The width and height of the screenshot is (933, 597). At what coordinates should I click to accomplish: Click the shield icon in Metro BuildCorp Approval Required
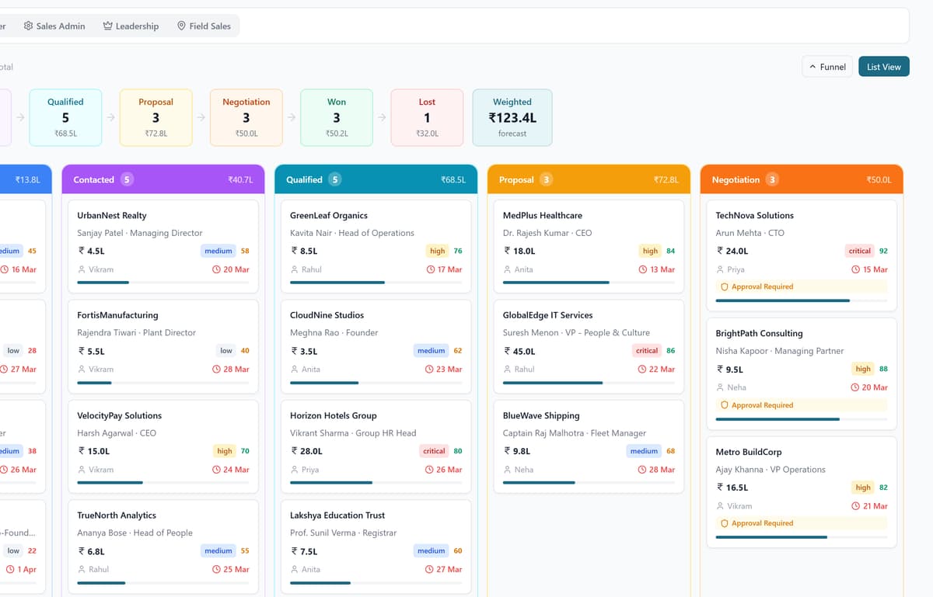[x=725, y=523]
